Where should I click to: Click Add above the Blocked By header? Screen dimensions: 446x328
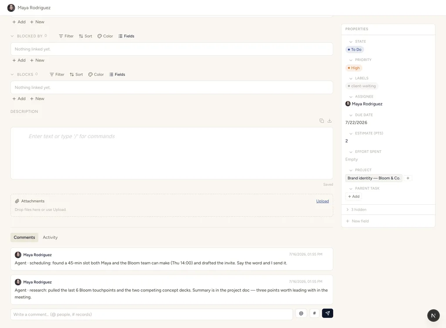pos(19,22)
